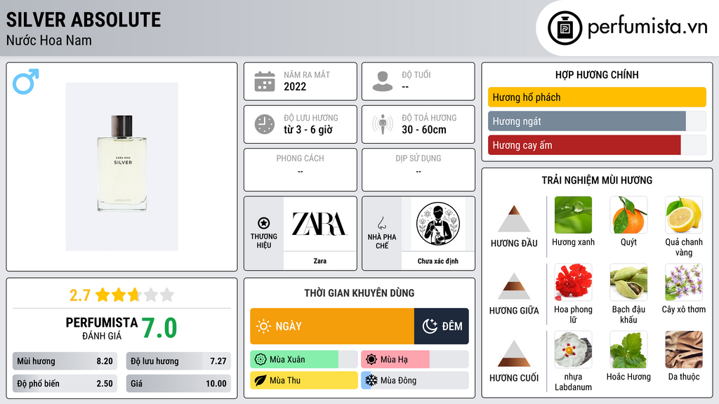Click the Trải nghiệm mùi hương heading
This screenshot has width=719, height=404.
coord(597,180)
